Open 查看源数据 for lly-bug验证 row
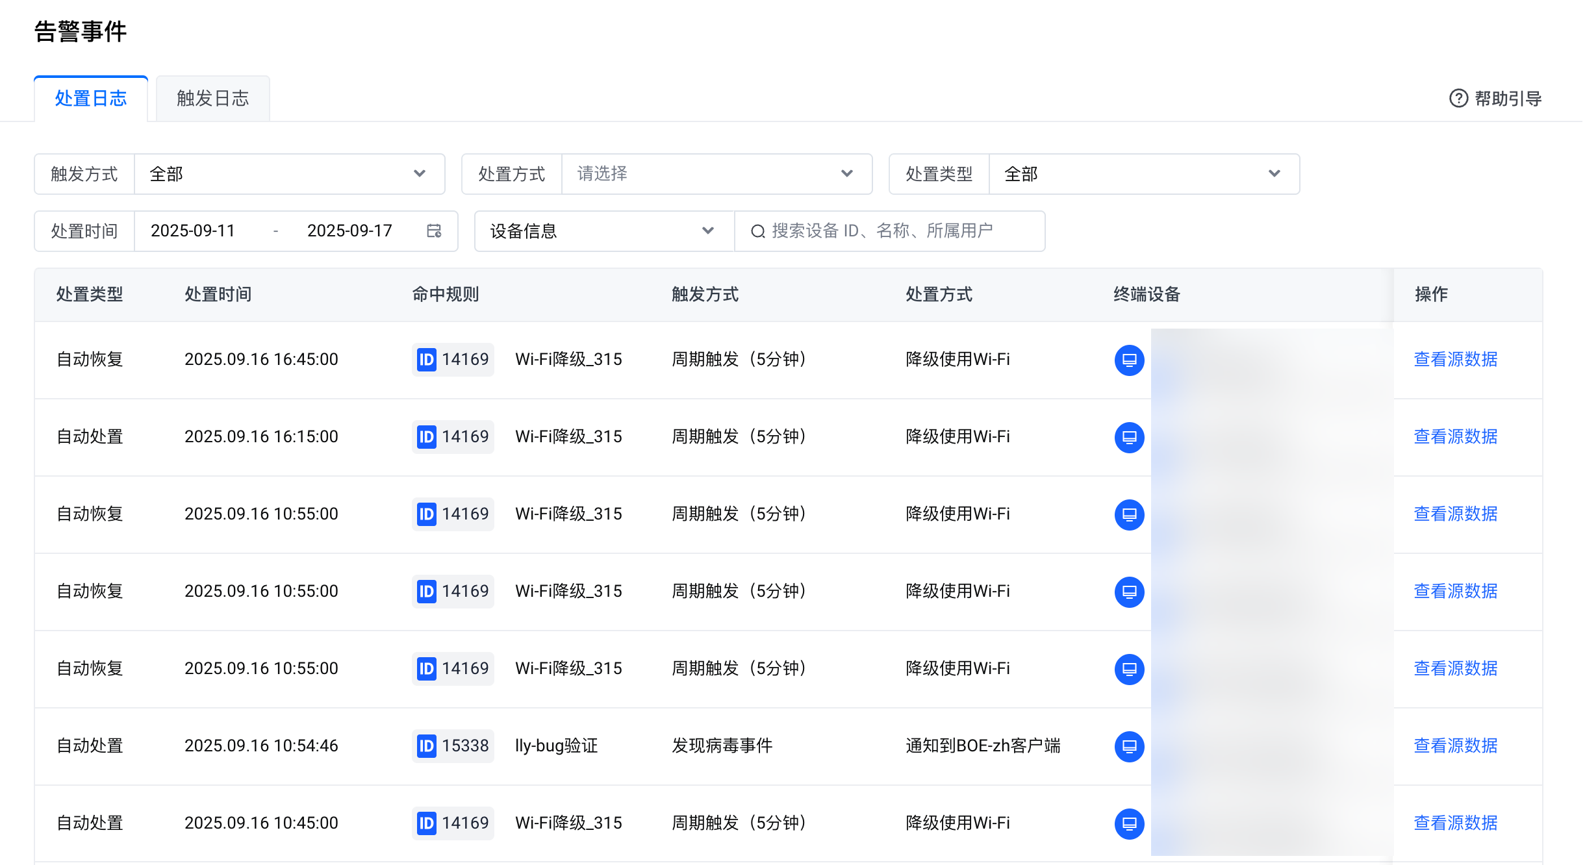The height and width of the screenshot is (865, 1585). click(x=1455, y=746)
